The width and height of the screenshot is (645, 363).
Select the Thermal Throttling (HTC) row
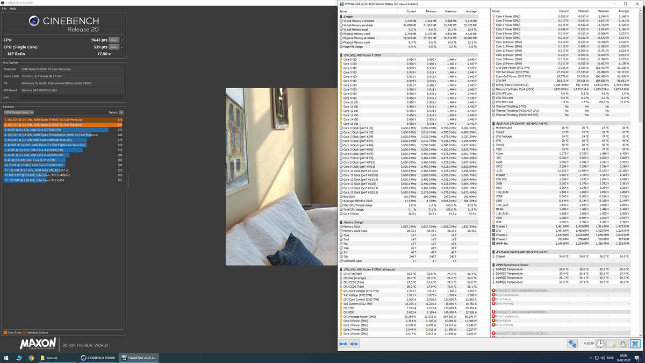(562, 106)
